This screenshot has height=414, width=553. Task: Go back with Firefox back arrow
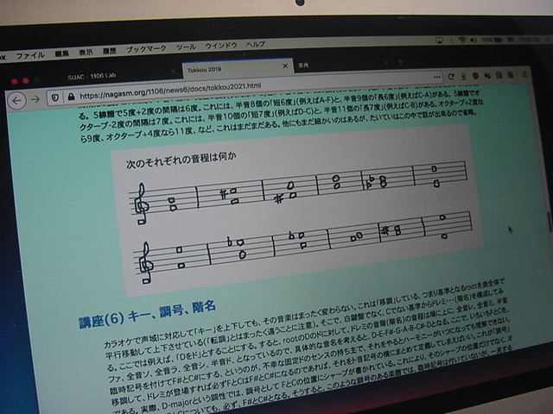pyautogui.click(x=16, y=101)
